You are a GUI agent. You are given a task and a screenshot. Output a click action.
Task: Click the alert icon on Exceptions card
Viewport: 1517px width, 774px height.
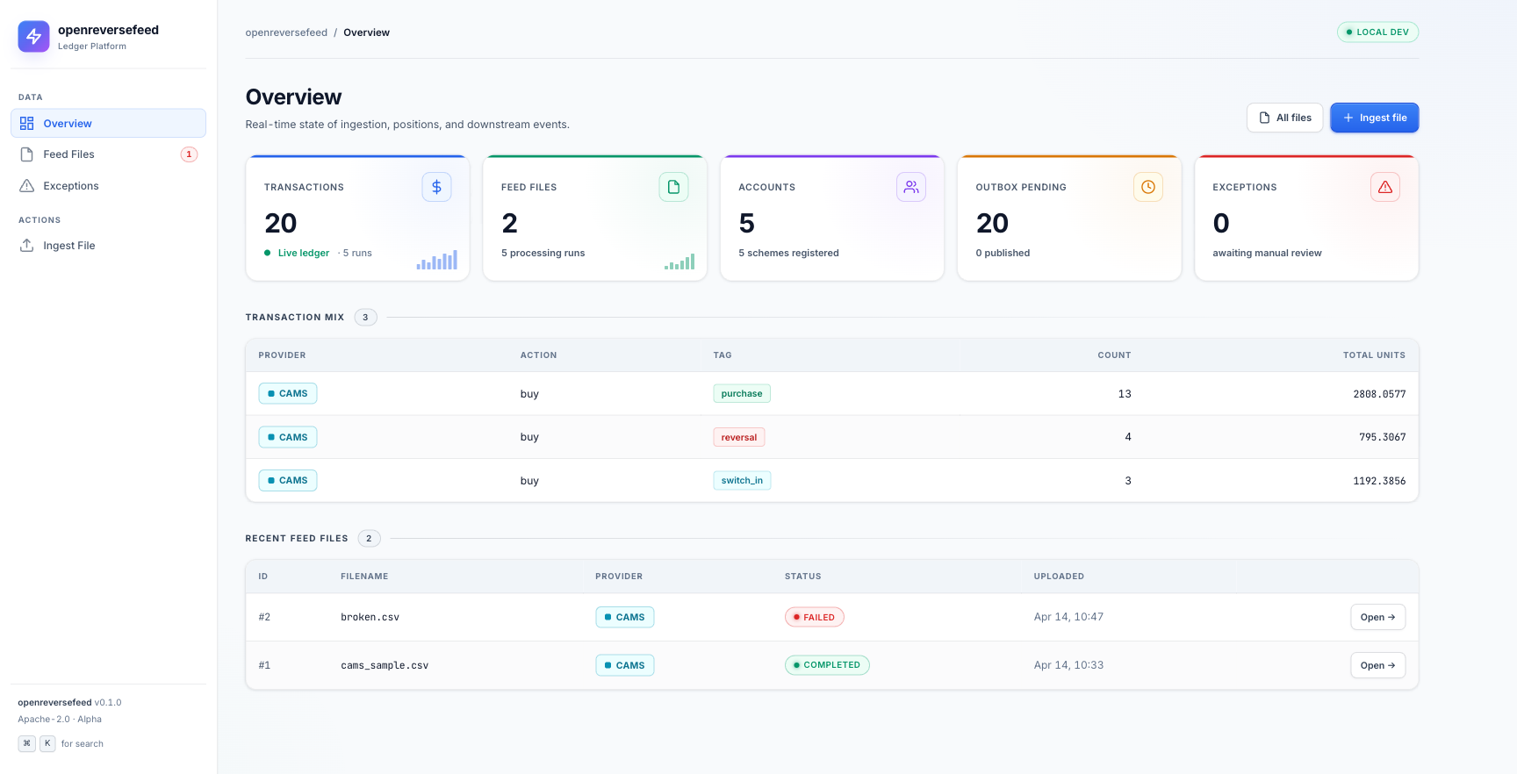tap(1385, 187)
